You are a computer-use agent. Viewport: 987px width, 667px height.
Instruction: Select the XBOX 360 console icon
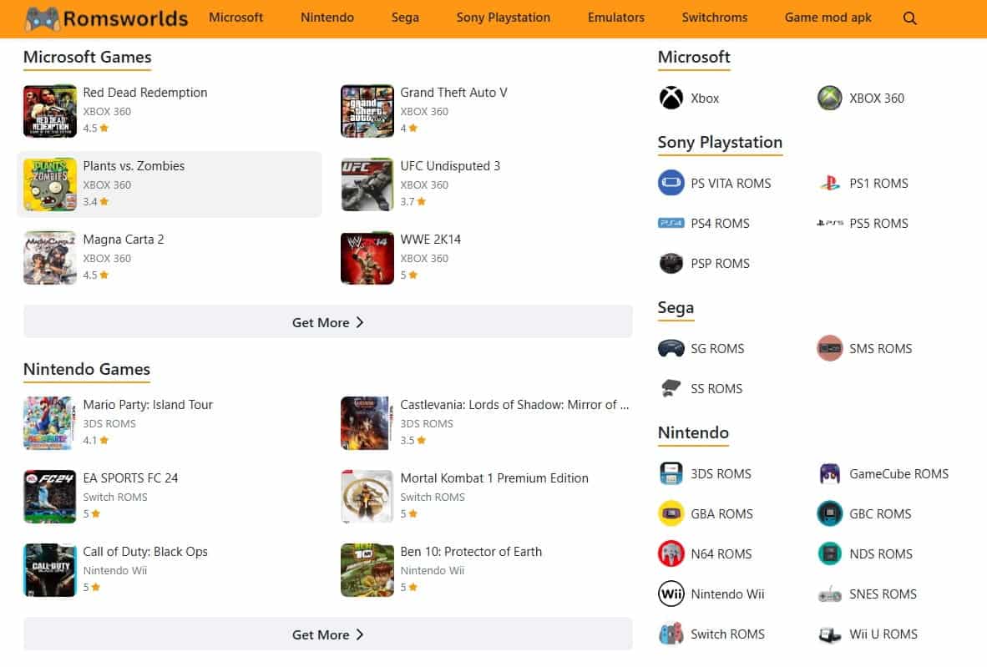pyautogui.click(x=829, y=98)
